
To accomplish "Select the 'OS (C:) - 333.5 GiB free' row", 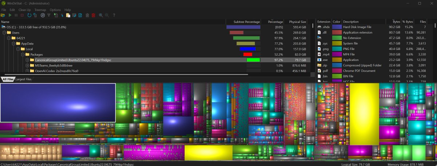I will 155,27.
